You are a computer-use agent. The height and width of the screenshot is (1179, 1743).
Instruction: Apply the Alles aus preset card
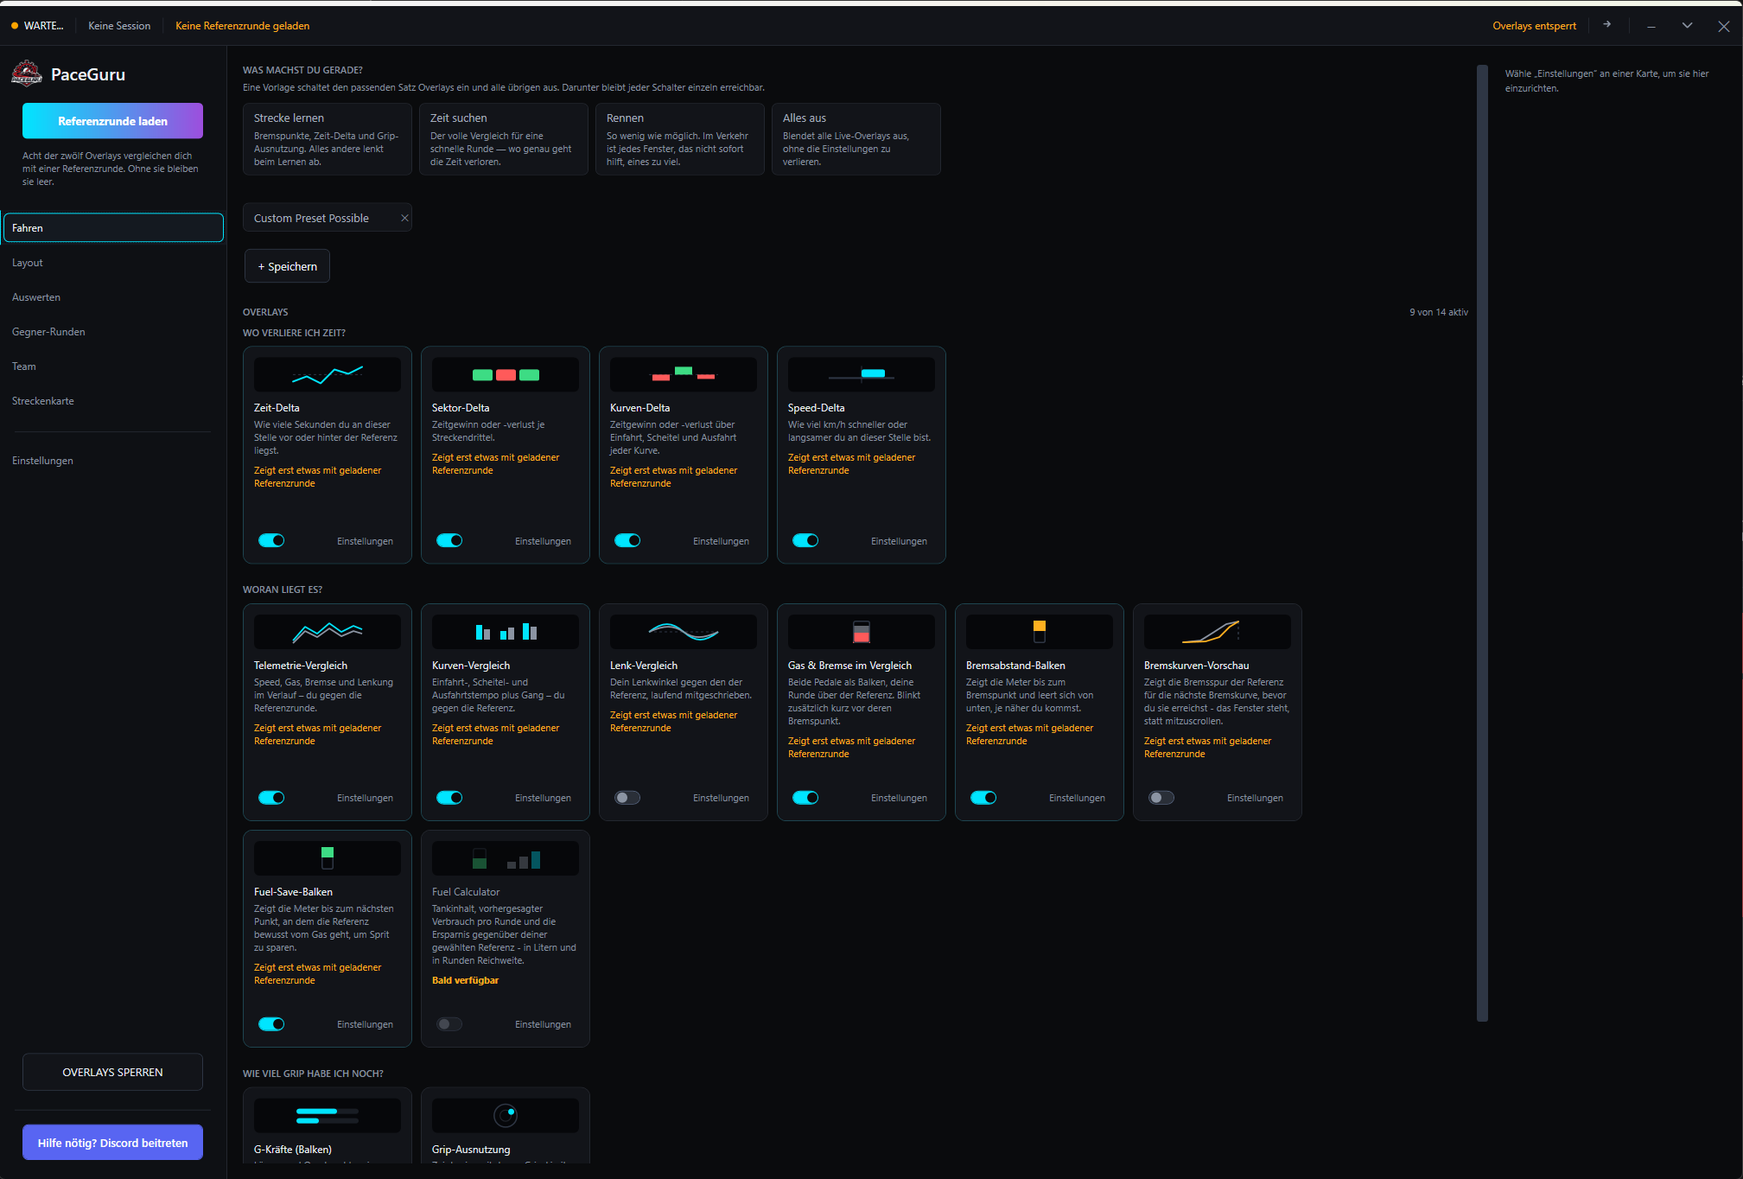pyautogui.click(x=856, y=139)
